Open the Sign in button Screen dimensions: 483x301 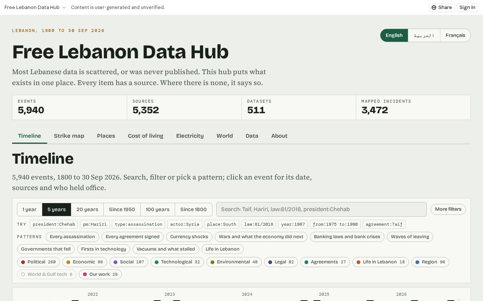click(467, 8)
